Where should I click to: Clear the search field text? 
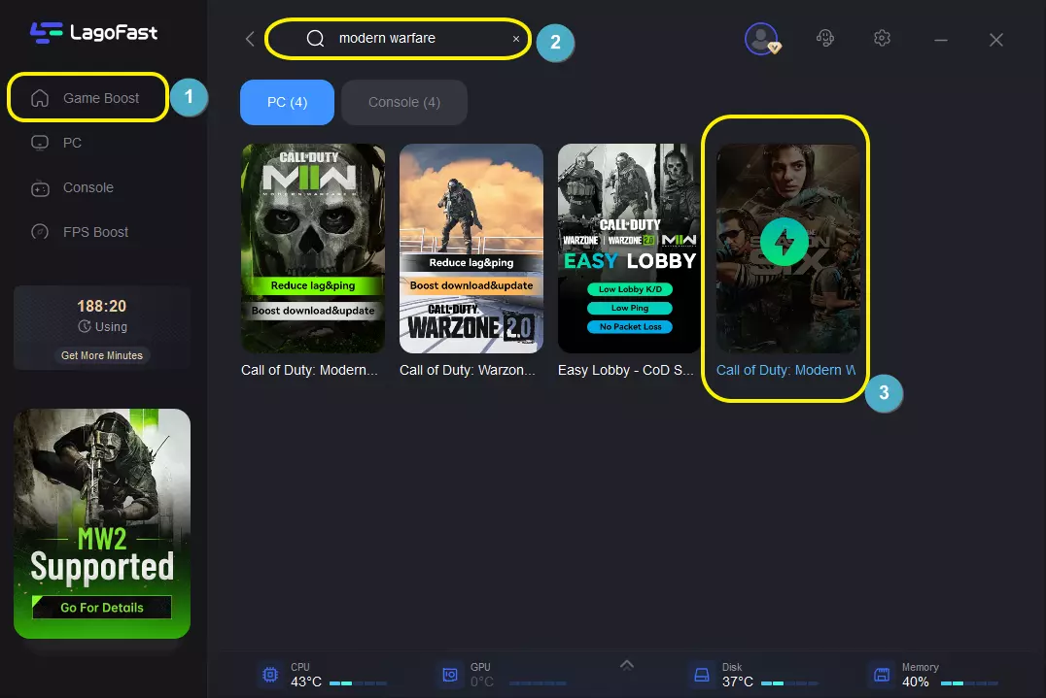515,39
